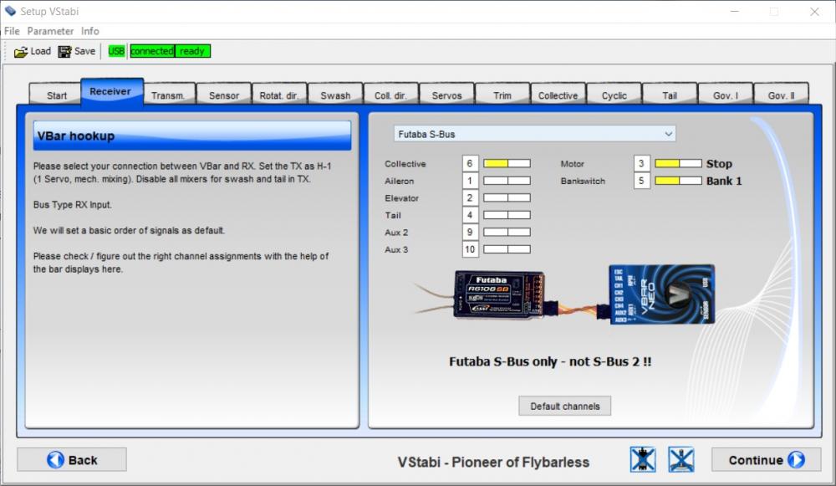The width and height of the screenshot is (836, 486).
Task: Go to the Rotat. dir. tab
Action: [279, 95]
